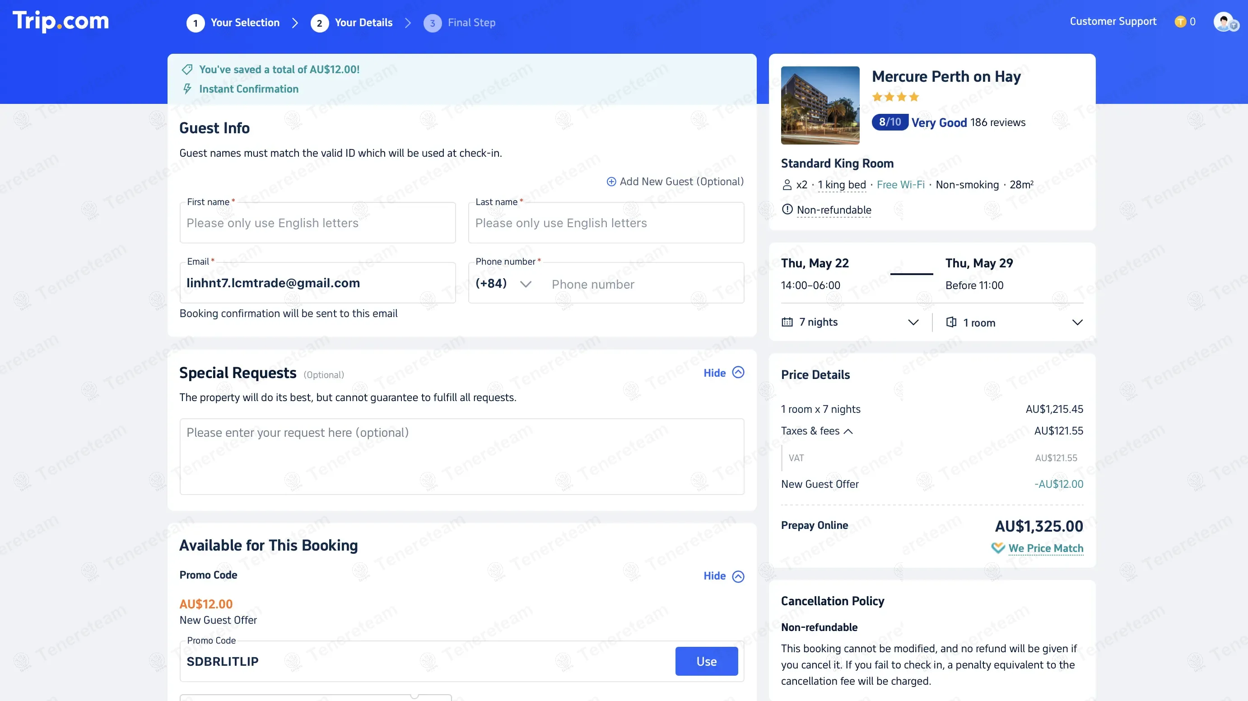Apply promo code with Use button

click(x=706, y=661)
